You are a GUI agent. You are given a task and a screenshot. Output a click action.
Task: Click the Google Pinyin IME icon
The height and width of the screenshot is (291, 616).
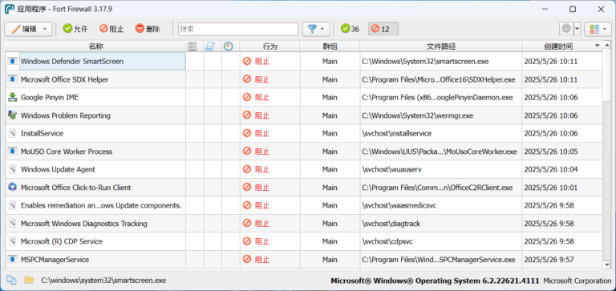(13, 97)
